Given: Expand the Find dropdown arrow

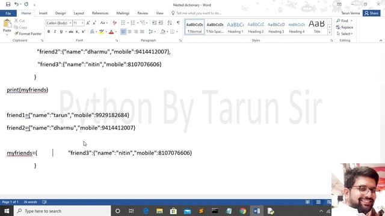Looking at the screenshot, I should tap(351, 21).
